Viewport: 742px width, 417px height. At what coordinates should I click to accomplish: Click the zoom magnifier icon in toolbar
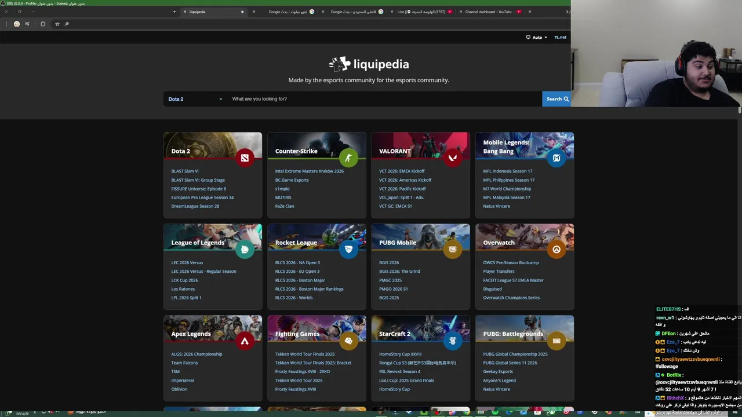coord(67,24)
